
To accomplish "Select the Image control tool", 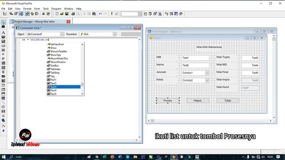I will coord(3,81).
